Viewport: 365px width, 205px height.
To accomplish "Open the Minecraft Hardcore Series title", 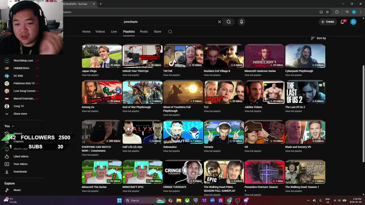I will 260,71.
